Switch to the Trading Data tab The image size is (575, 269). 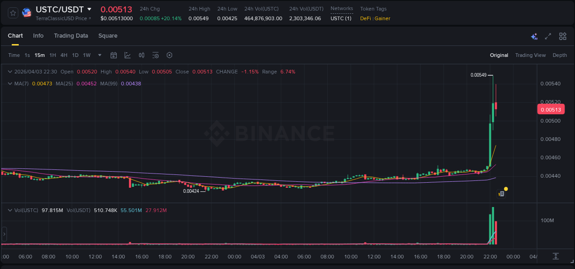pos(71,36)
